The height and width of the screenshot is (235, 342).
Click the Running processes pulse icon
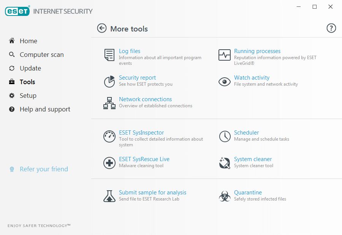pos(225,55)
